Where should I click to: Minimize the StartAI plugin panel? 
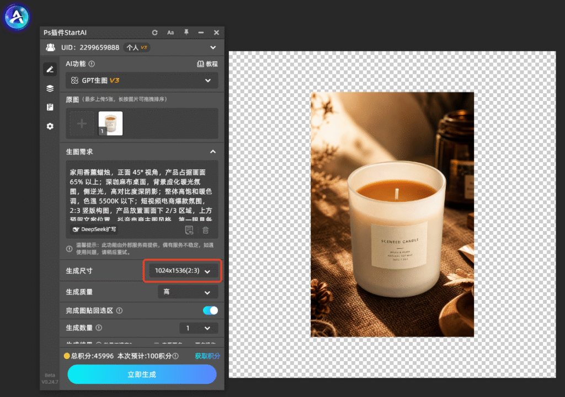(201, 33)
